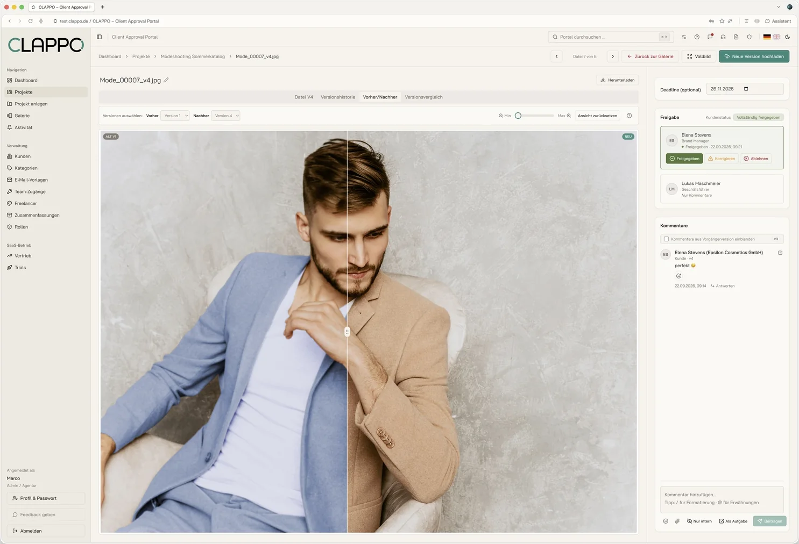Toggle the sidebar collapse icon in header
The width and height of the screenshot is (799, 544).
click(100, 37)
